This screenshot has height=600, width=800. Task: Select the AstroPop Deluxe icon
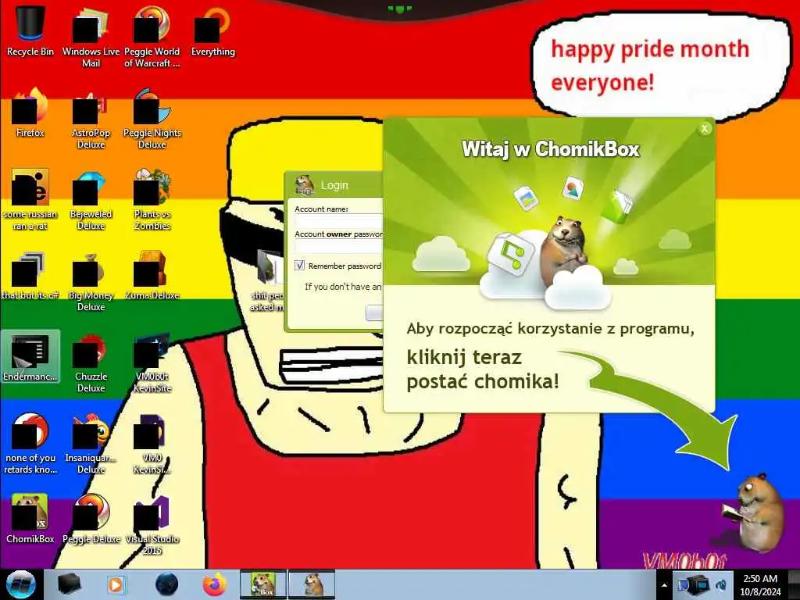(91, 119)
